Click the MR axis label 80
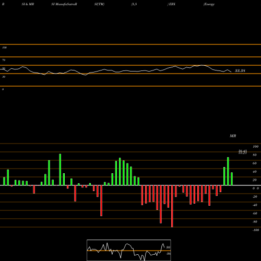 coord(255,155)
